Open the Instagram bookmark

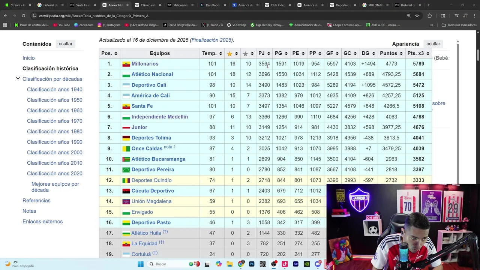pyautogui.click(x=109, y=25)
